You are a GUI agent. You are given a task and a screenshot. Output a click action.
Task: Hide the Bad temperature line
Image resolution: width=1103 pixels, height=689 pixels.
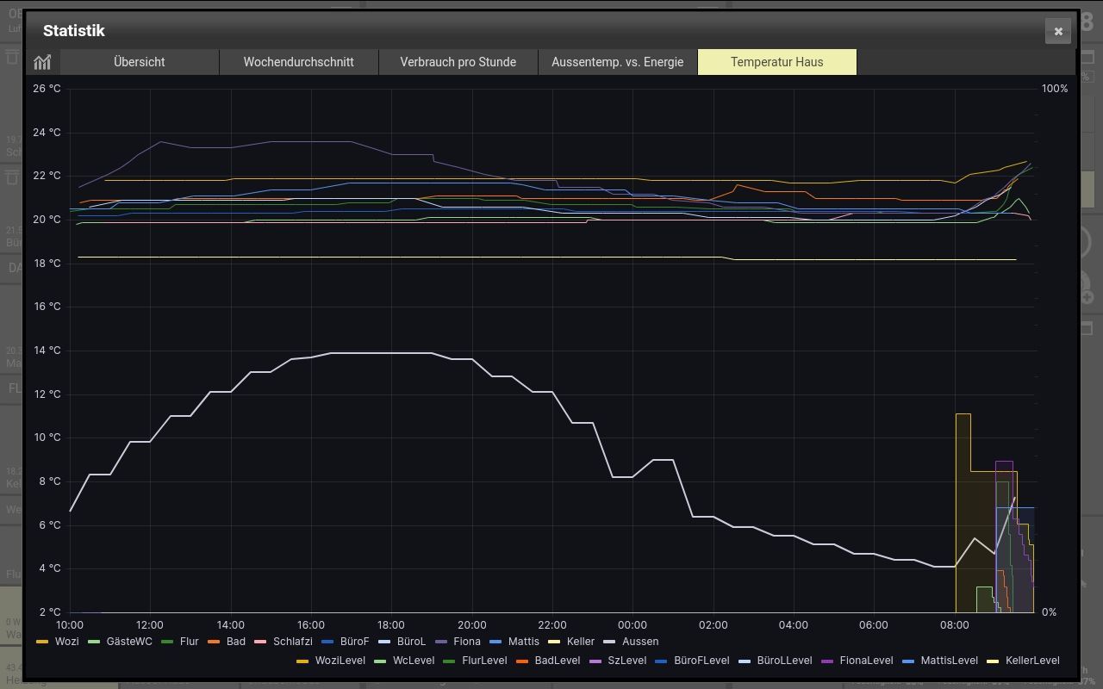(x=227, y=642)
